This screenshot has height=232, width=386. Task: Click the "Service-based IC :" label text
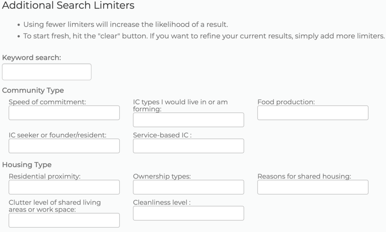point(162,135)
